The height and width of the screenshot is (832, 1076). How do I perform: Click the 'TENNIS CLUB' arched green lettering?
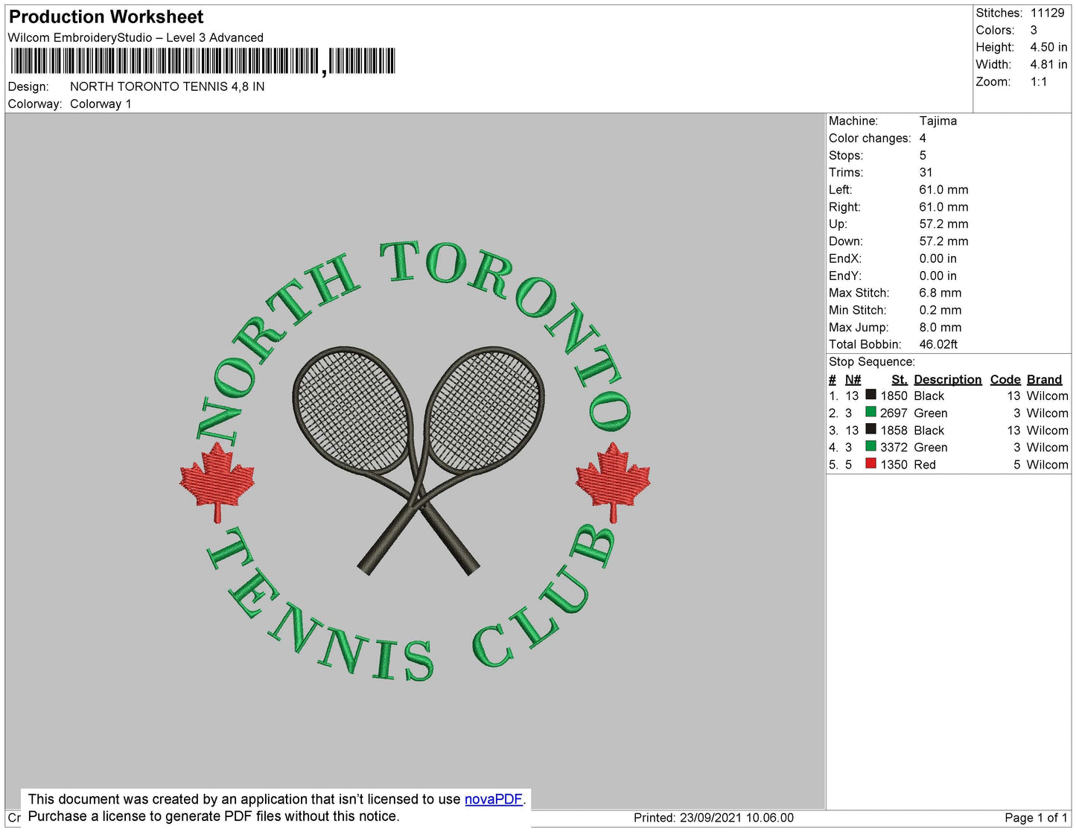coord(411,603)
